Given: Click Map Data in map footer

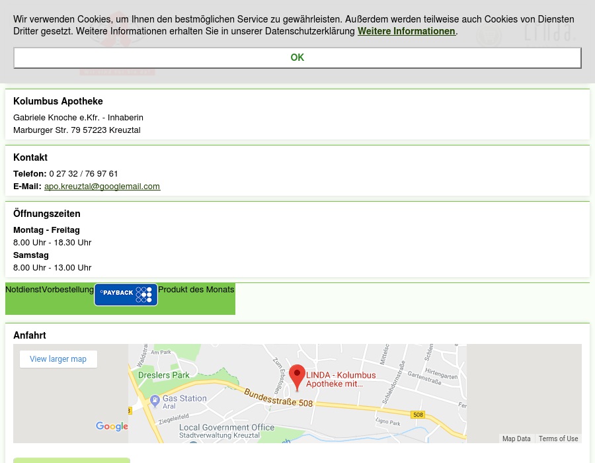Looking at the screenshot, I should 516,439.
